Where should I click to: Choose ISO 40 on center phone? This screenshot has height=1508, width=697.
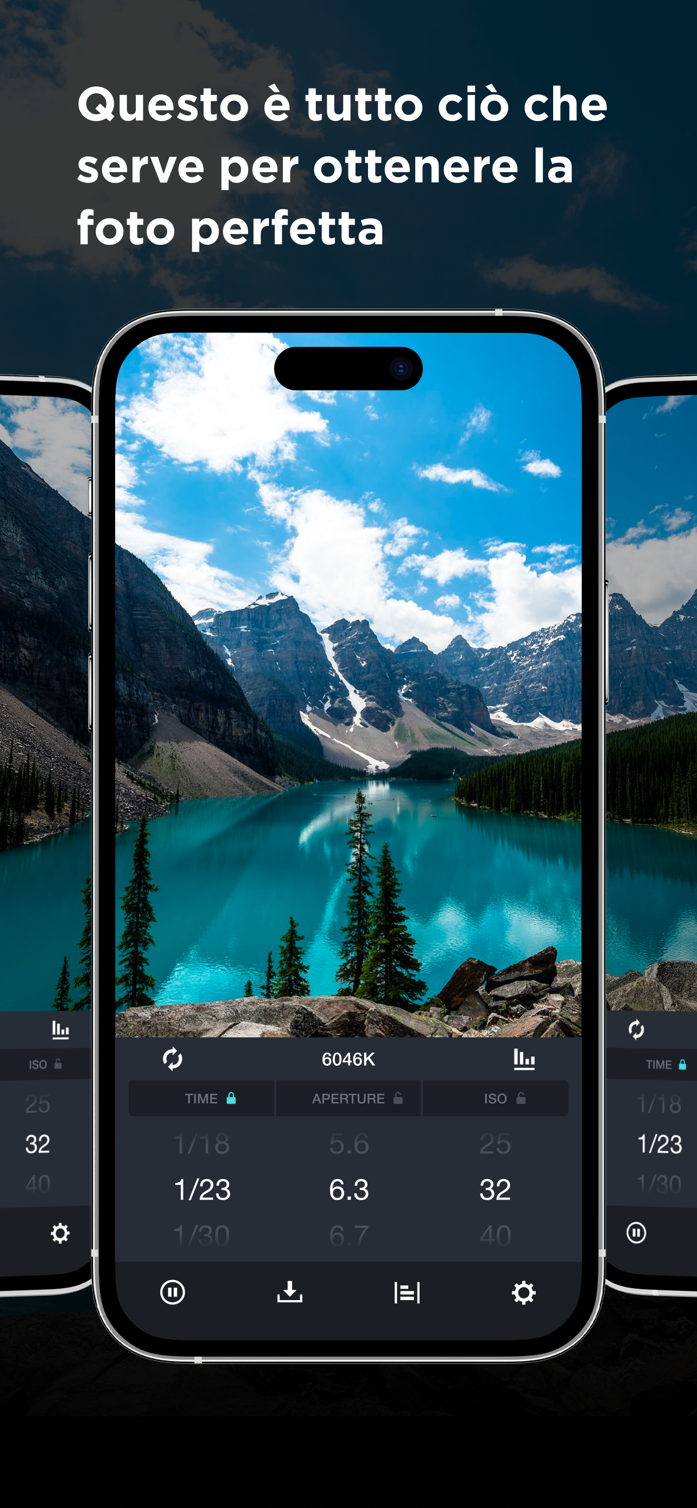click(495, 1235)
